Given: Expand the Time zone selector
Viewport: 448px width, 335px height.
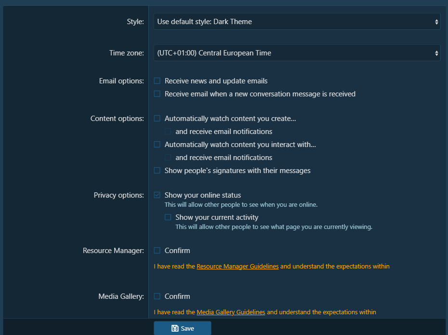Looking at the screenshot, I should click(x=296, y=53).
